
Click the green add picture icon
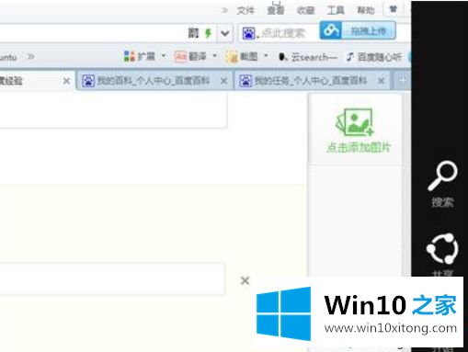pyautogui.click(x=356, y=122)
